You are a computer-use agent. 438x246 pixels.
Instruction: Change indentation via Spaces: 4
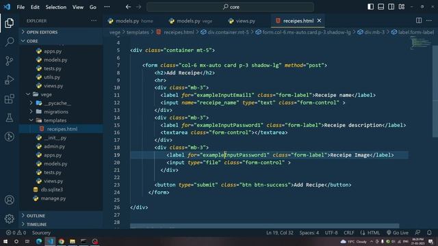[309, 232]
